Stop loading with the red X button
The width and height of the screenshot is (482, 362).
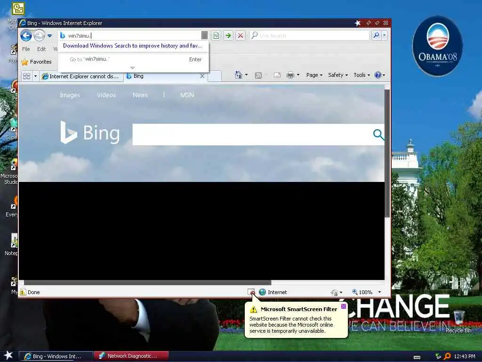(241, 36)
